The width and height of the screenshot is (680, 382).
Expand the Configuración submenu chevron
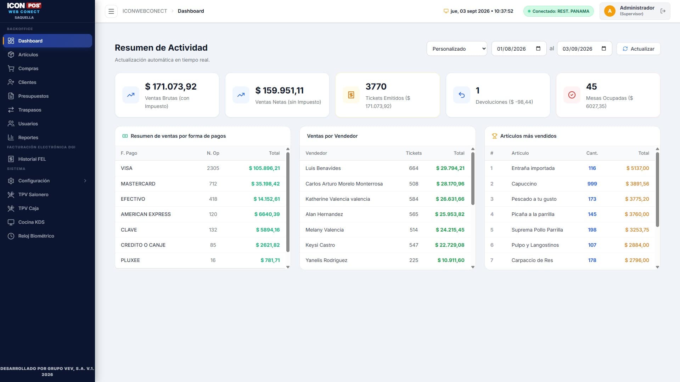coord(85,181)
